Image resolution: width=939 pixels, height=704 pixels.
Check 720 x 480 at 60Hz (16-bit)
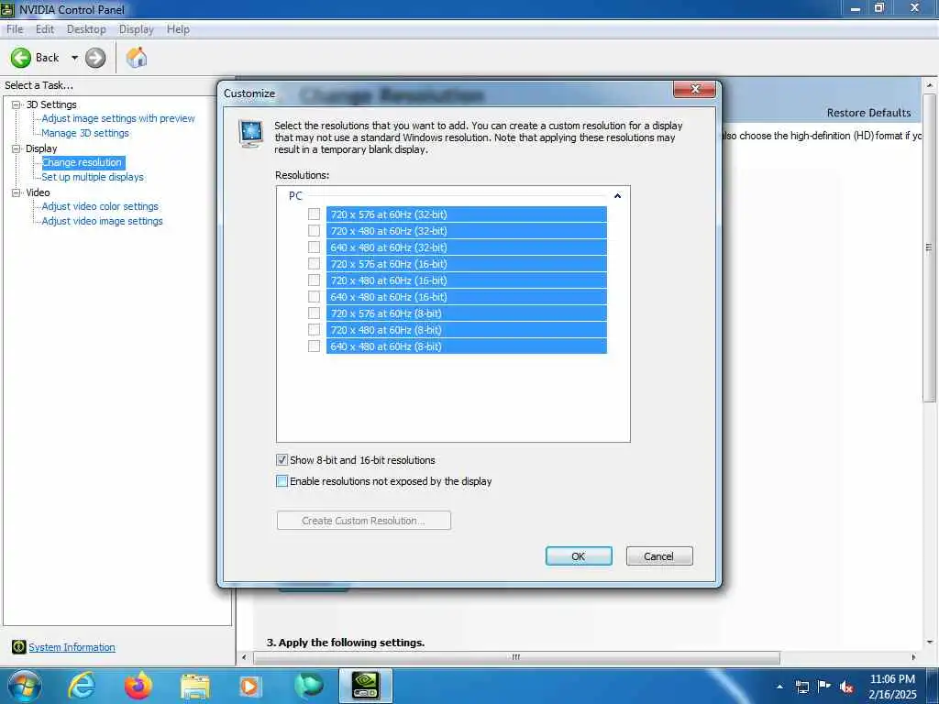tap(314, 280)
